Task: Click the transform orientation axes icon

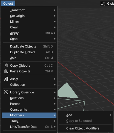Action: coord(103,4)
